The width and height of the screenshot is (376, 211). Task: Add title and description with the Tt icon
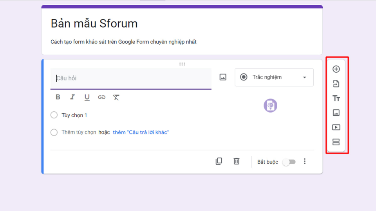click(336, 98)
